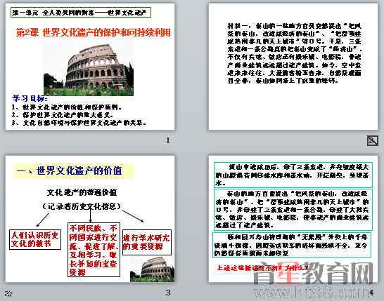
Task: Select the red title '第2课 世界文化遗产的保护和可持续利用'
Action: (94, 32)
